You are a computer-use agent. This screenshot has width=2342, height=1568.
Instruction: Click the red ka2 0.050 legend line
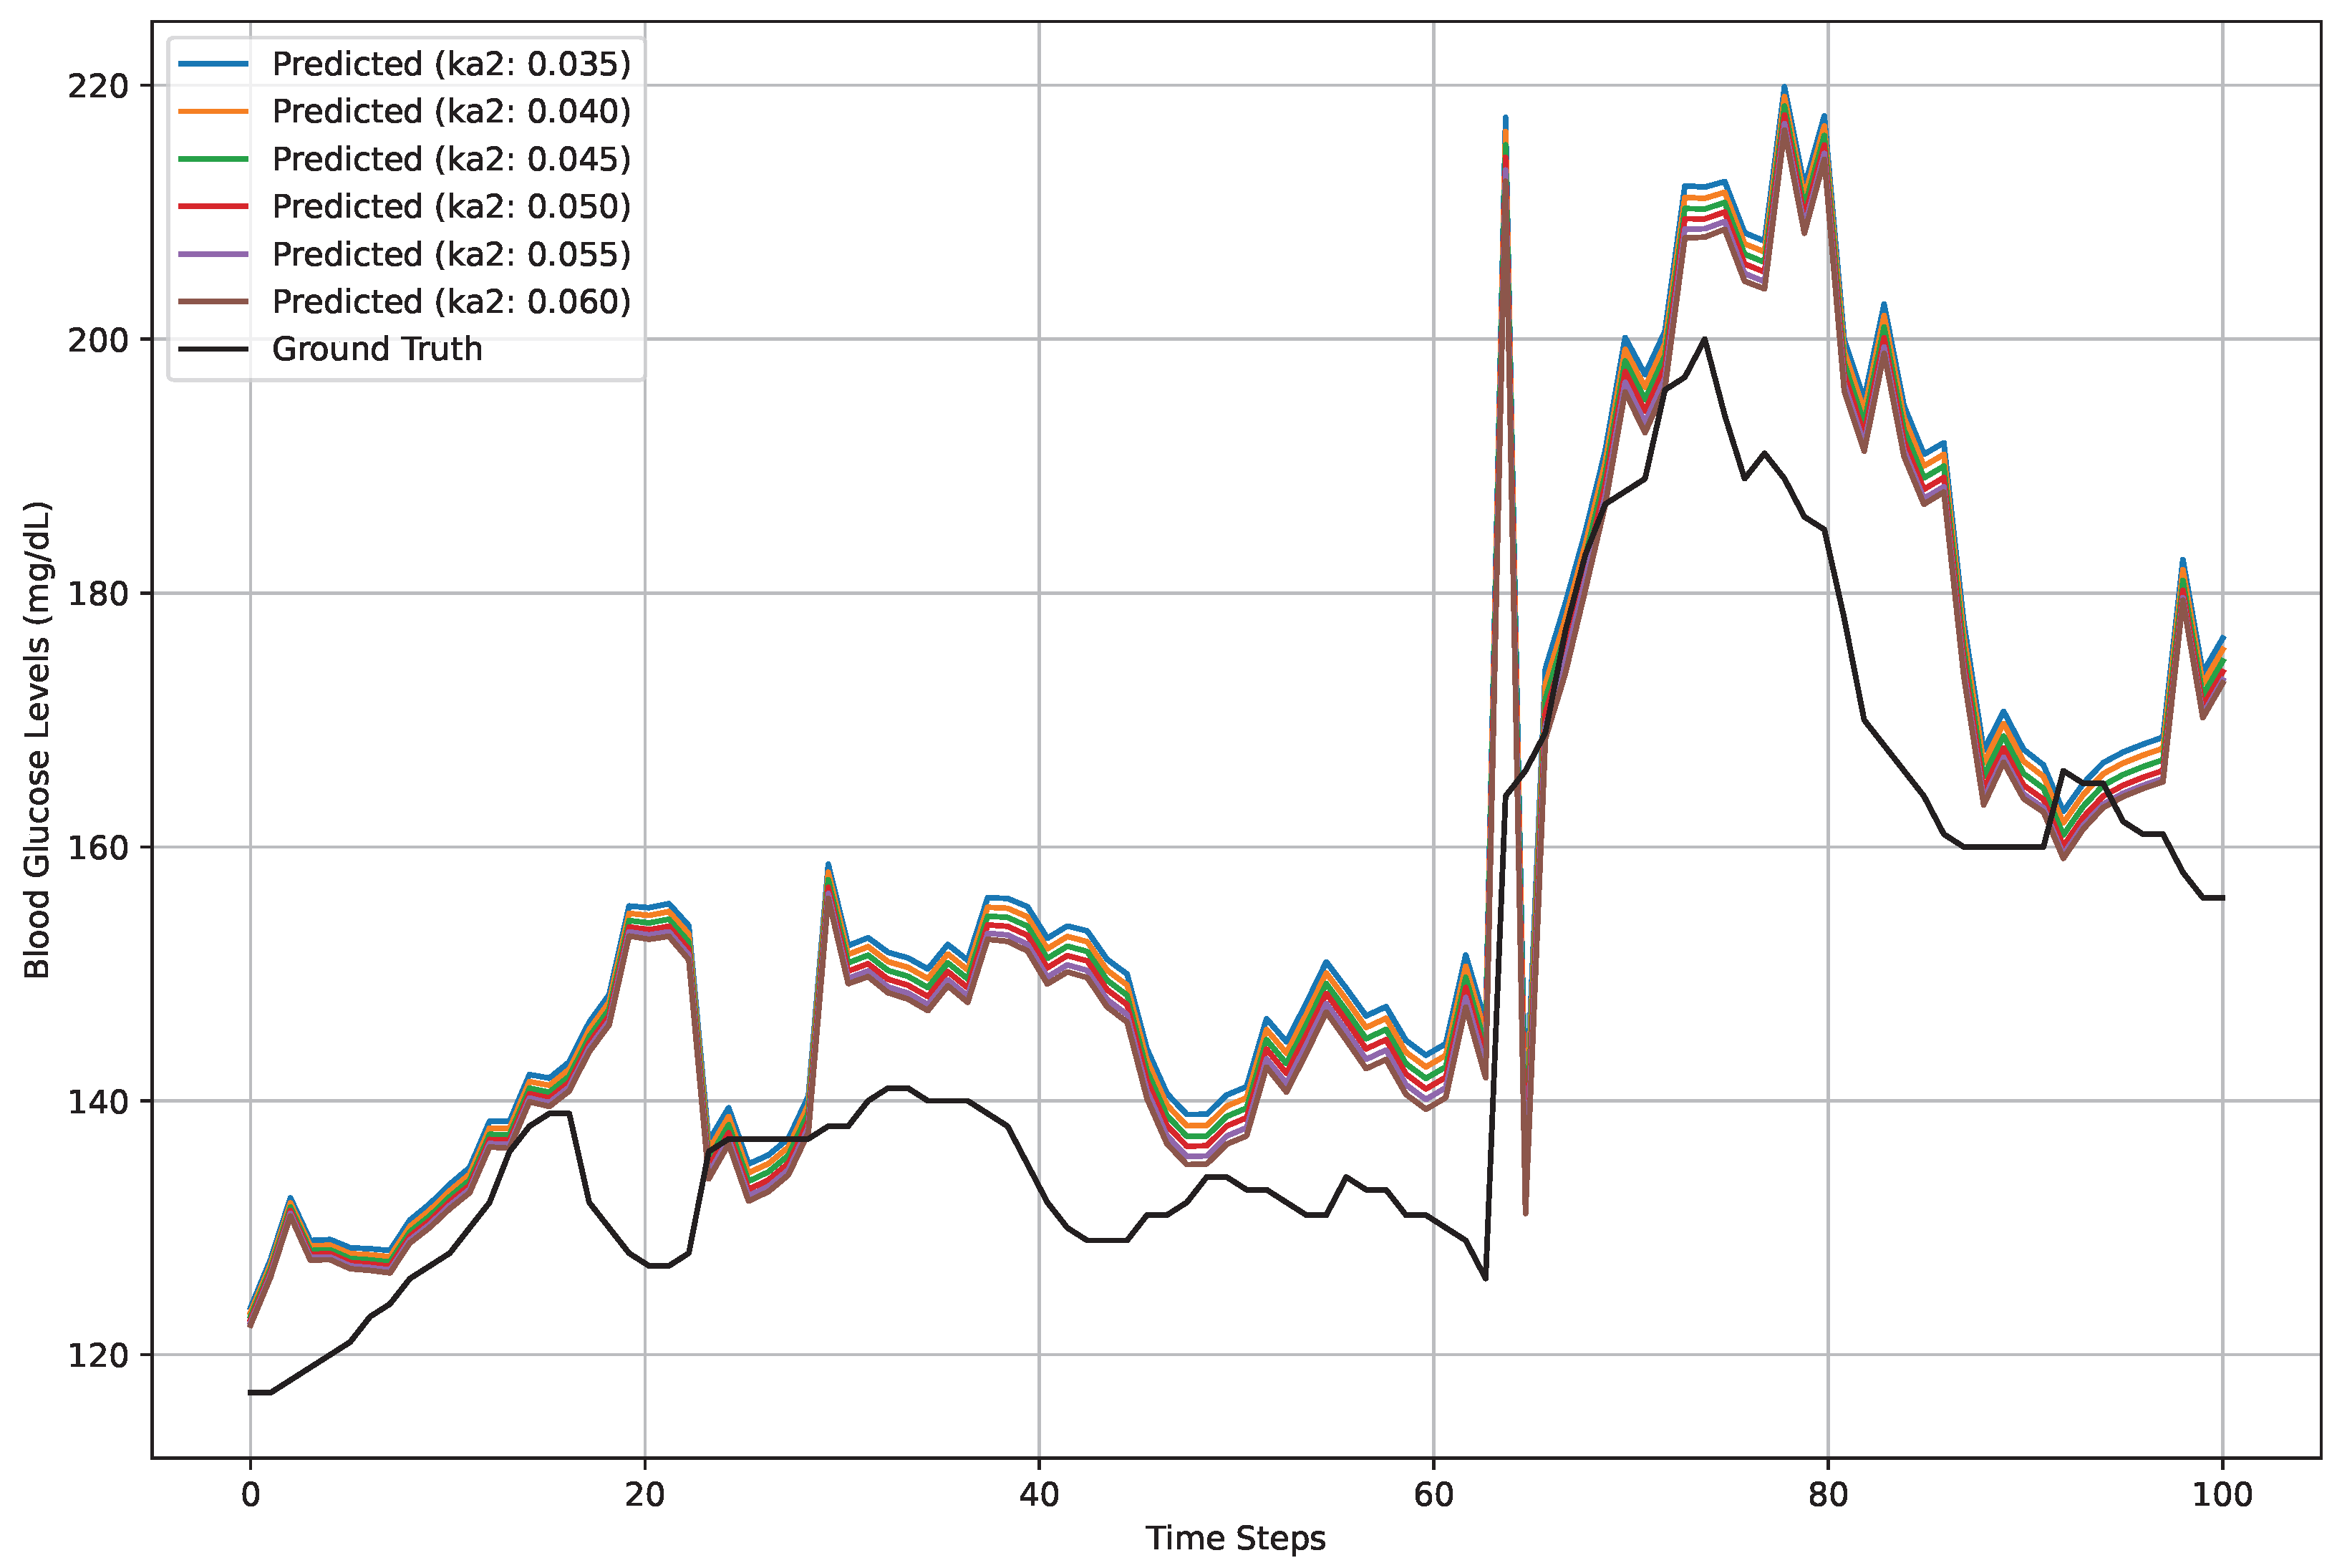point(213,206)
